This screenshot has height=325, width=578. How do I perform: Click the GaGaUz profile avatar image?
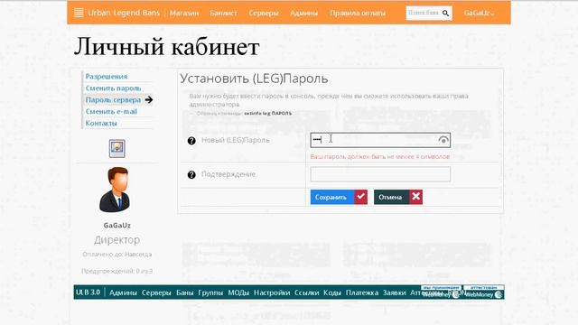click(x=115, y=190)
